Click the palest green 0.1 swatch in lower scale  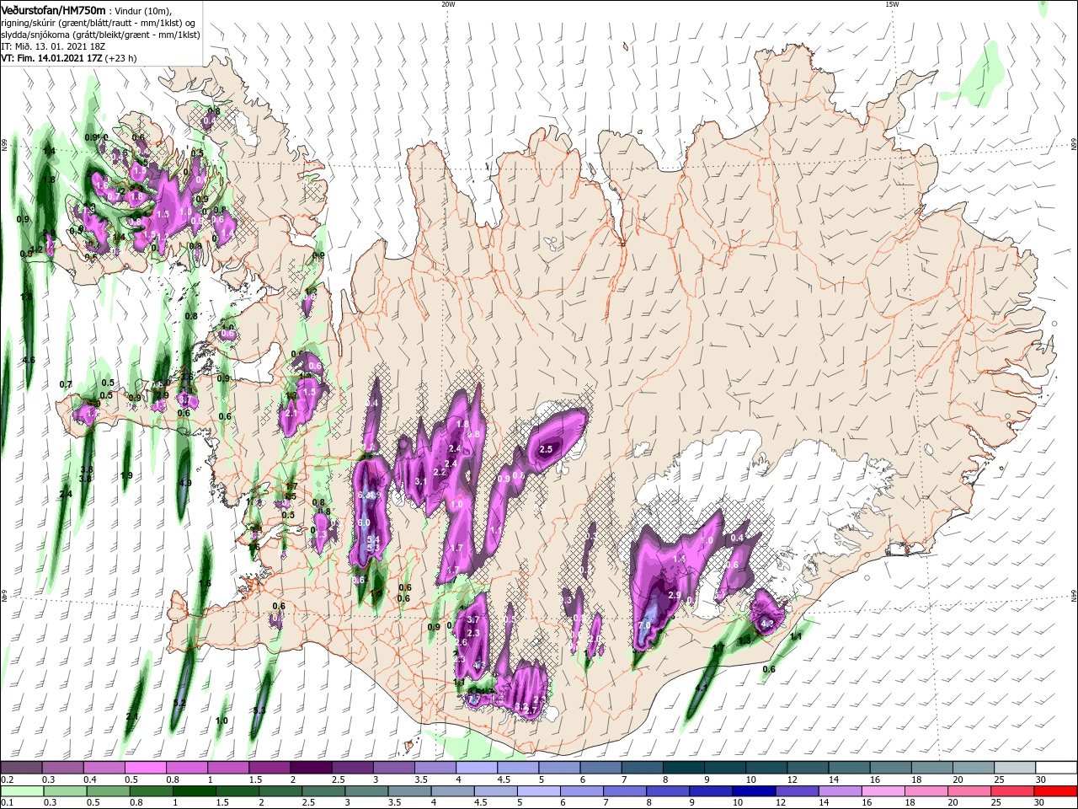point(21,791)
